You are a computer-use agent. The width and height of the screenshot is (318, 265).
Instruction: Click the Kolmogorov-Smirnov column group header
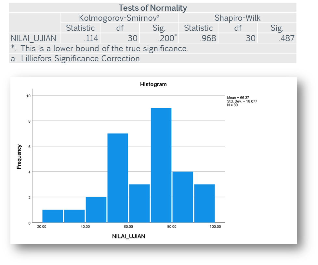(119, 18)
